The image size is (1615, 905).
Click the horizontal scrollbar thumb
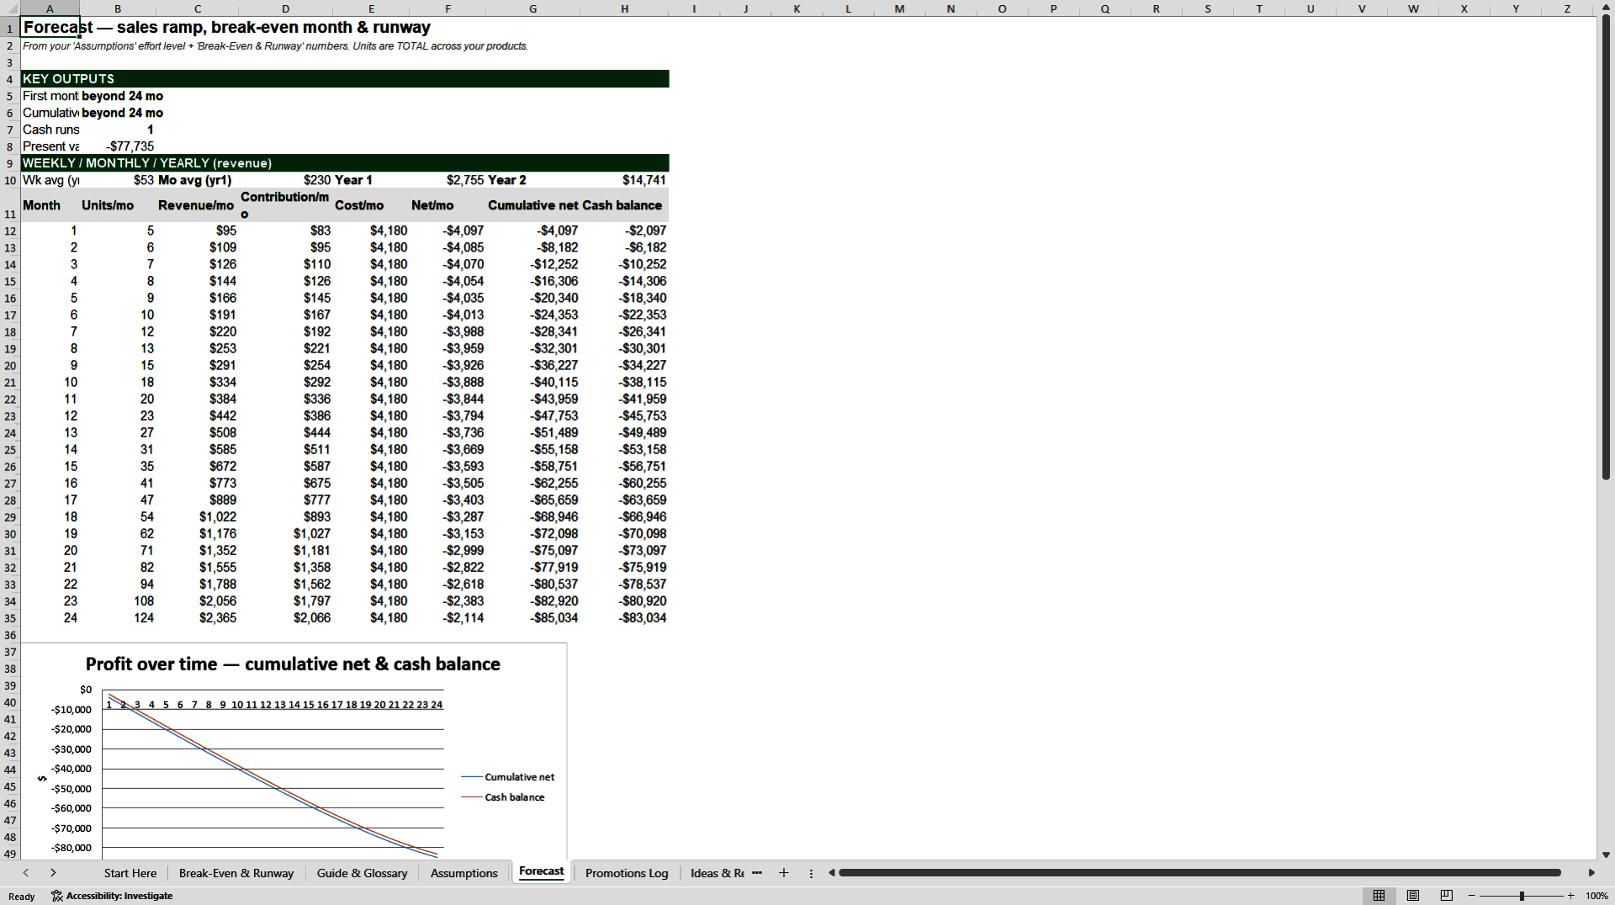coord(1199,873)
